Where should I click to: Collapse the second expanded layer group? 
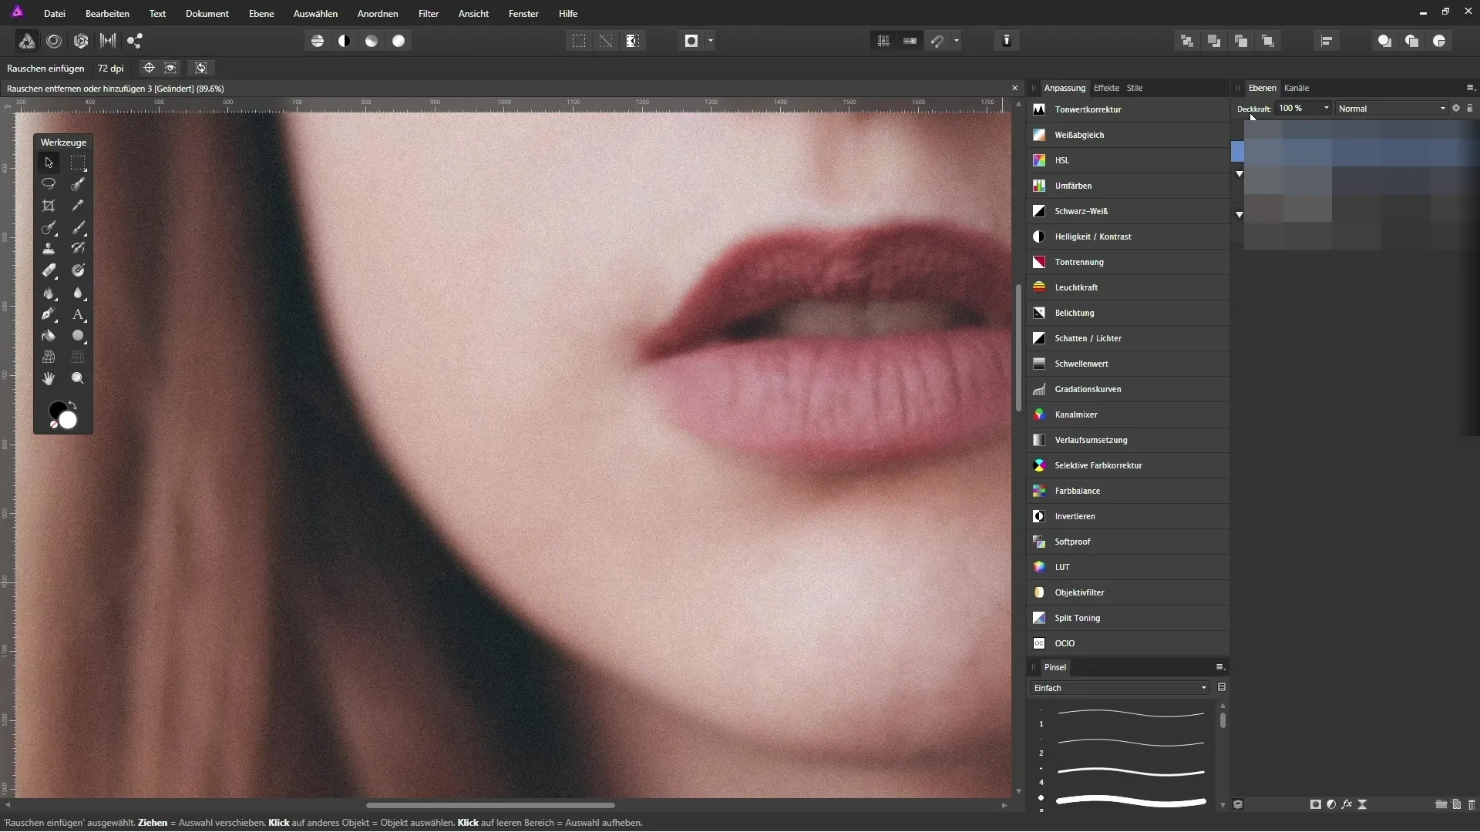1239,215
